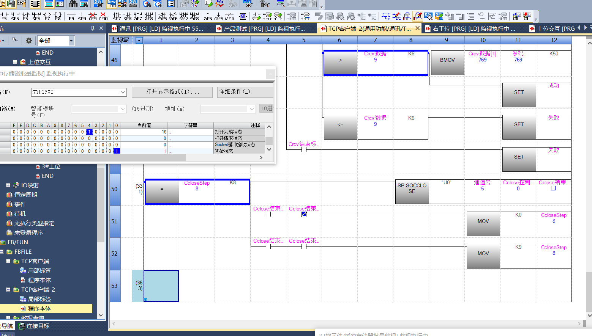This screenshot has width=592, height=336.
Task: Click the 详细条件(L) button
Action: (x=245, y=92)
